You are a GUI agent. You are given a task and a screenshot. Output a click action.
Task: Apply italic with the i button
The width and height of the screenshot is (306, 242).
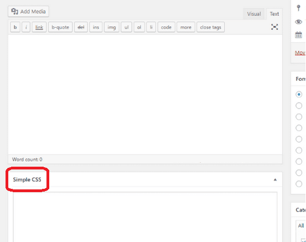pyautogui.click(x=26, y=27)
